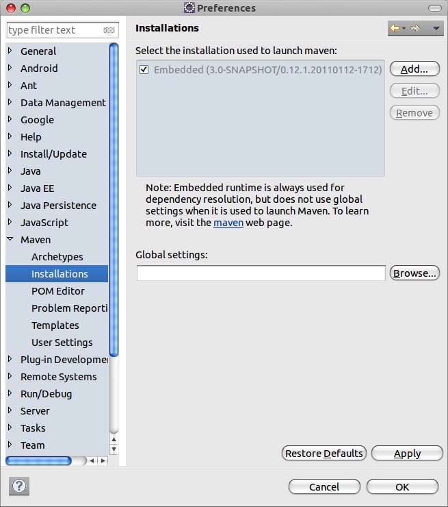Open the maven web page link
The width and height of the screenshot is (448, 507).
[x=228, y=223]
